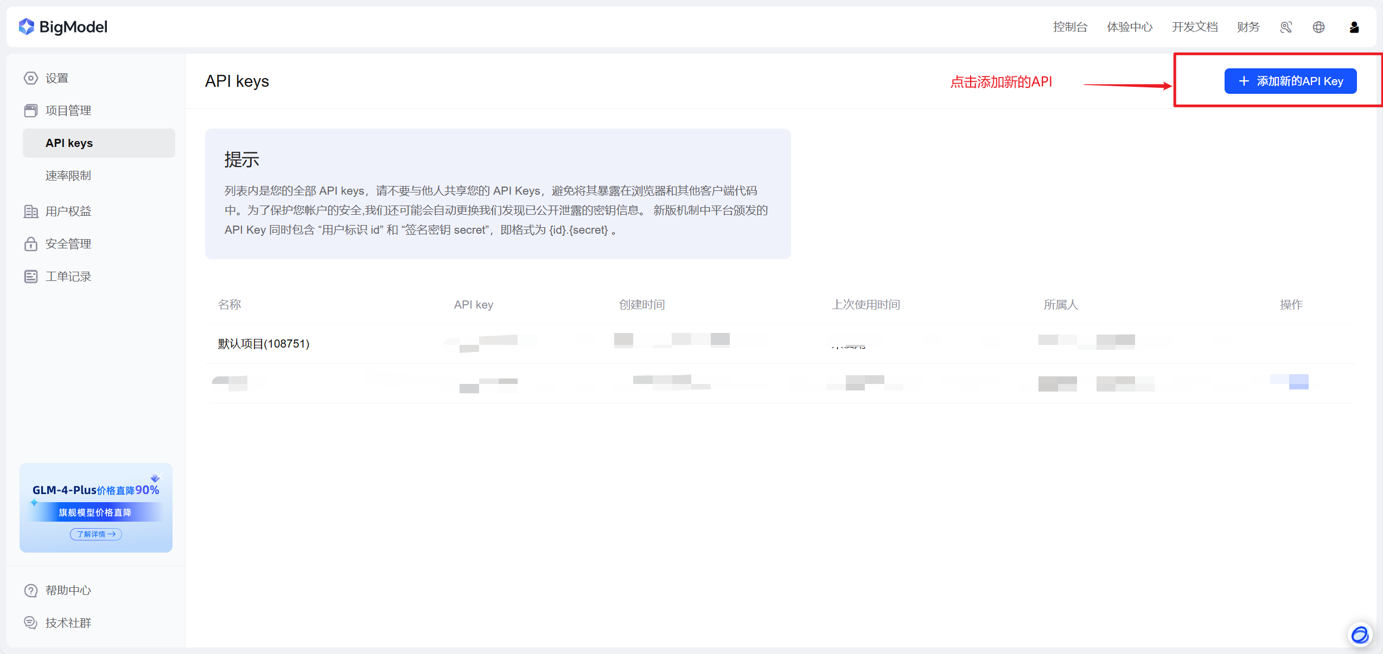The height and width of the screenshot is (654, 1383).
Task: Open 速率限制 in the sidebar
Action: click(x=68, y=176)
